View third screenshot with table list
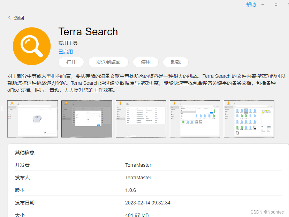The image size is (289, 217). point(141,119)
